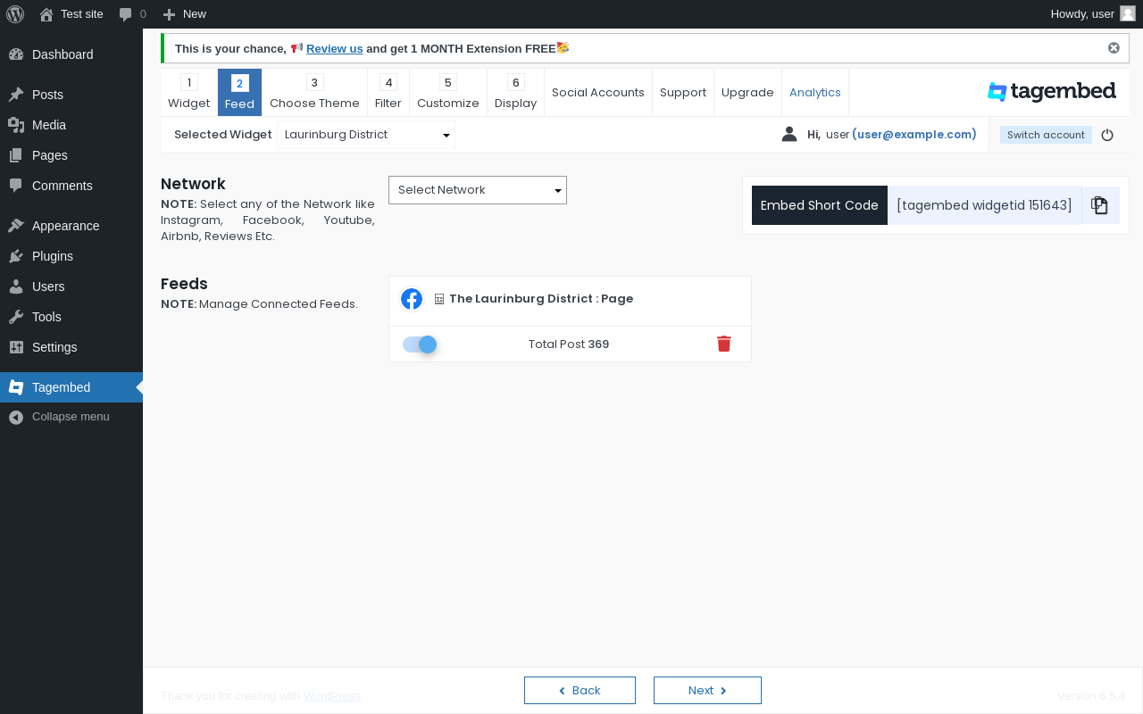
Task: Open Comments from the sidebar
Action: (x=71, y=186)
